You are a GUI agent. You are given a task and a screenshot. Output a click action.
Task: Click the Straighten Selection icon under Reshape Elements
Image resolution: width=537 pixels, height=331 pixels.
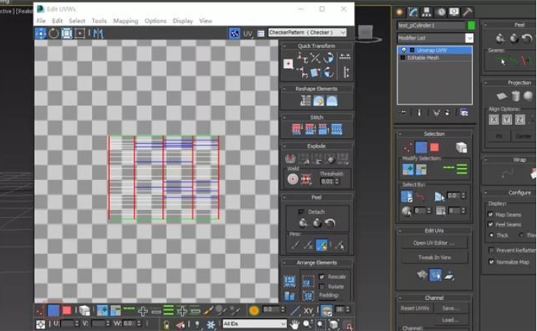point(305,101)
